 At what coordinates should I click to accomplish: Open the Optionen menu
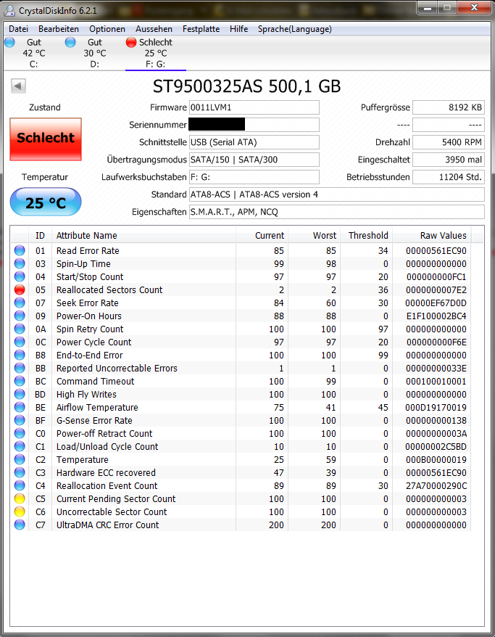tap(107, 29)
